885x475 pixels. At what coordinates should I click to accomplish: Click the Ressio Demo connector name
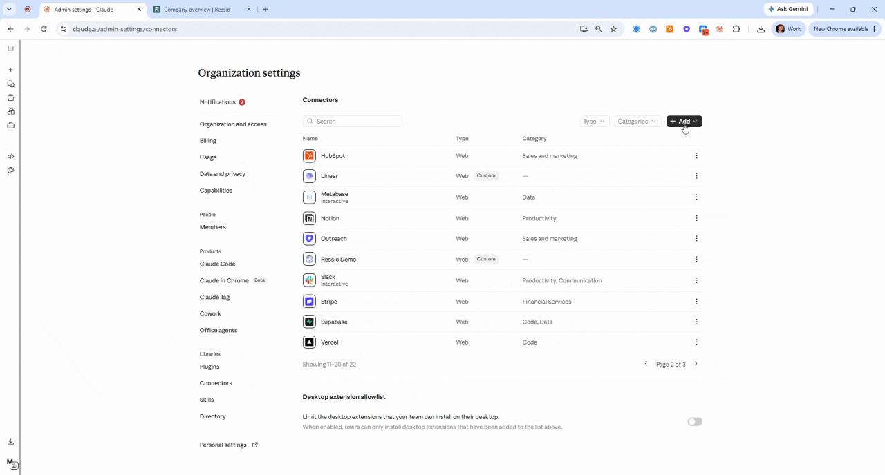click(339, 260)
